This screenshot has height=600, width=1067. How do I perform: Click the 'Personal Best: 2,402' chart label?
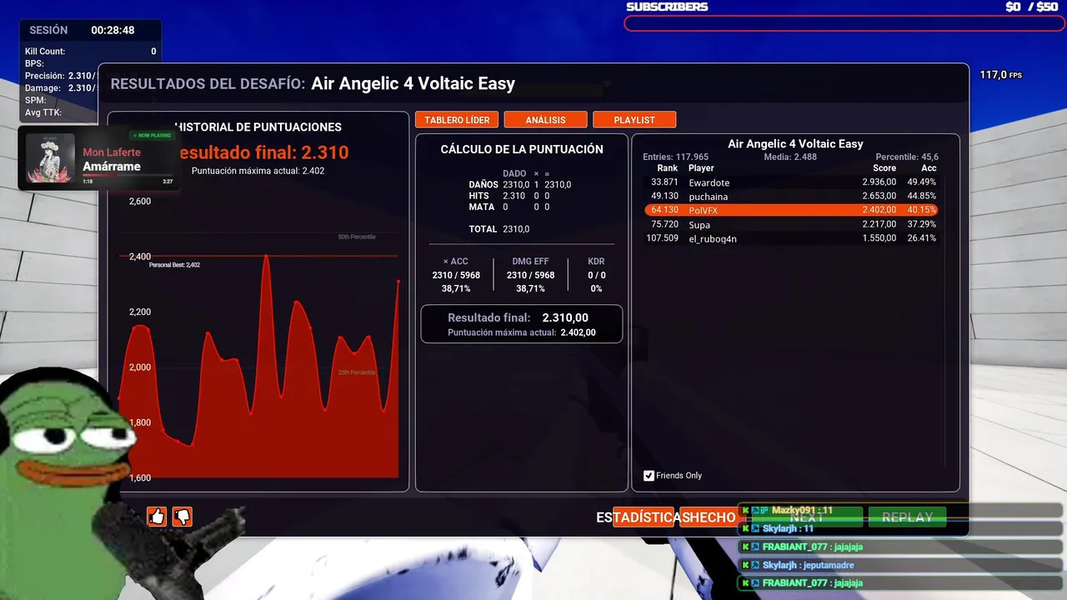(x=174, y=265)
